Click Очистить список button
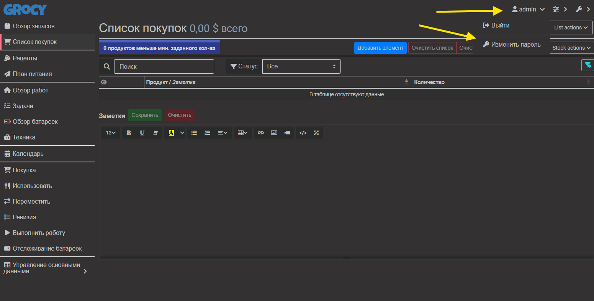 point(432,48)
